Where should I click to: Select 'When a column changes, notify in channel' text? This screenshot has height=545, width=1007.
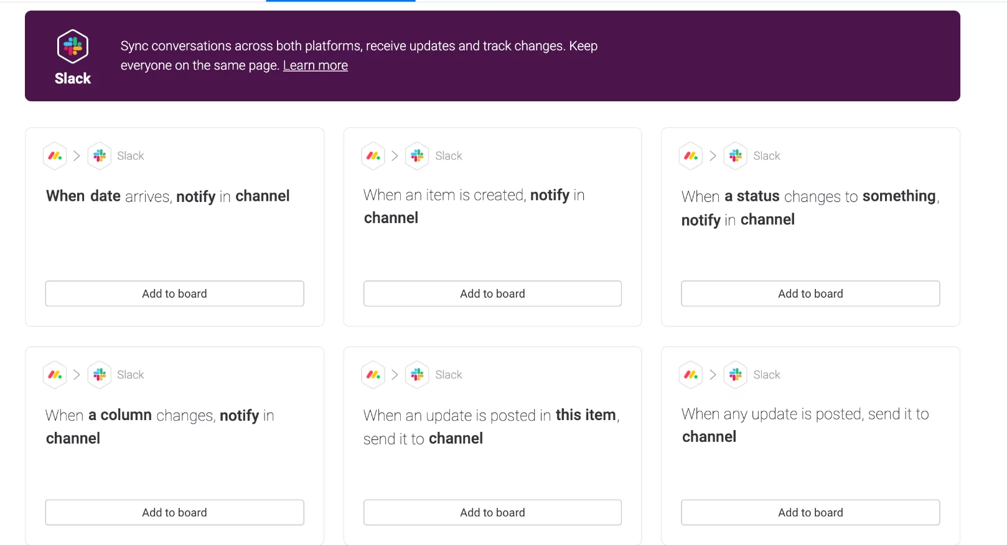(x=160, y=426)
